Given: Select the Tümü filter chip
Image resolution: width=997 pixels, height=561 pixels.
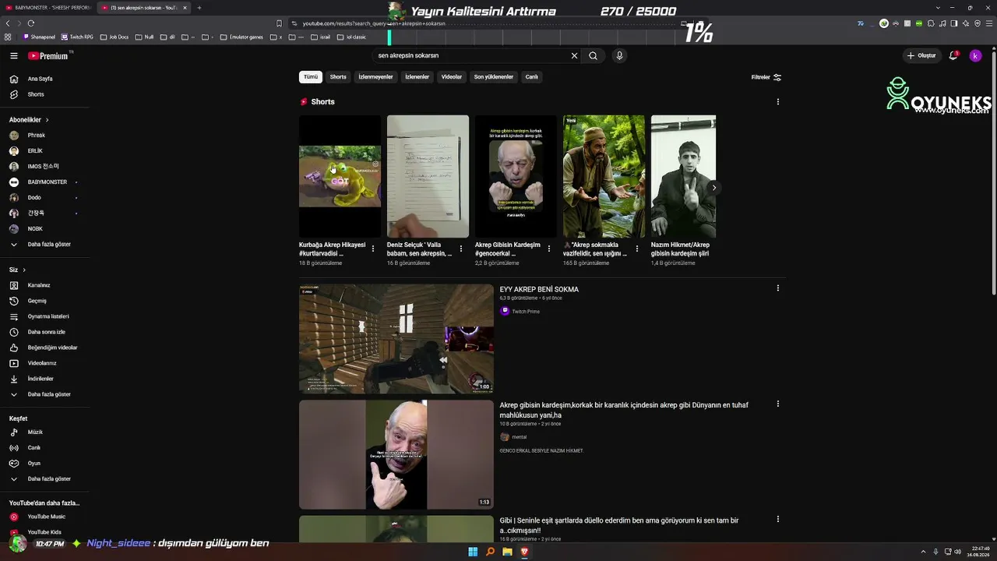Looking at the screenshot, I should [311, 77].
